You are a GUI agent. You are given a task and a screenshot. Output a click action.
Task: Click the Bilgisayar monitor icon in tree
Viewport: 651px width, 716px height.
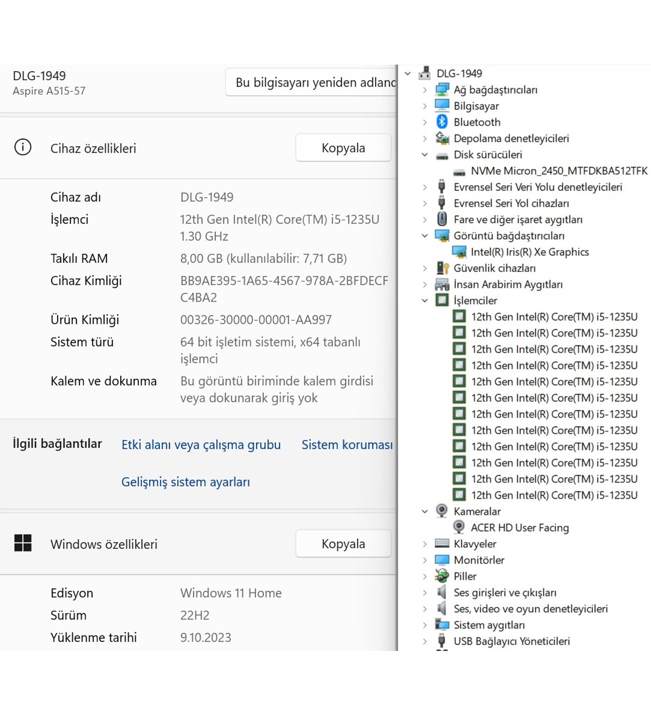442,106
